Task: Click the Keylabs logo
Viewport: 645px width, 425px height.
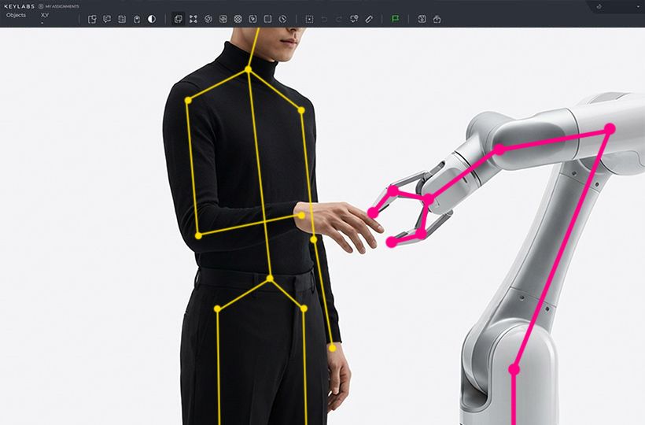Action: click(20, 6)
